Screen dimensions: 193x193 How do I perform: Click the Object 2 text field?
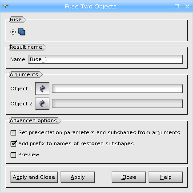click(x=117, y=104)
